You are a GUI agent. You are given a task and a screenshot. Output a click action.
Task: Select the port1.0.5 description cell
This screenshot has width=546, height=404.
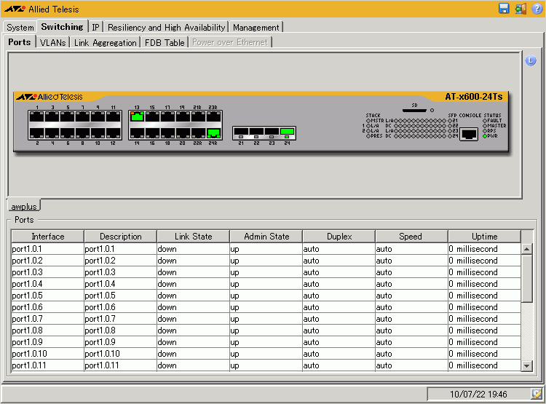point(120,296)
